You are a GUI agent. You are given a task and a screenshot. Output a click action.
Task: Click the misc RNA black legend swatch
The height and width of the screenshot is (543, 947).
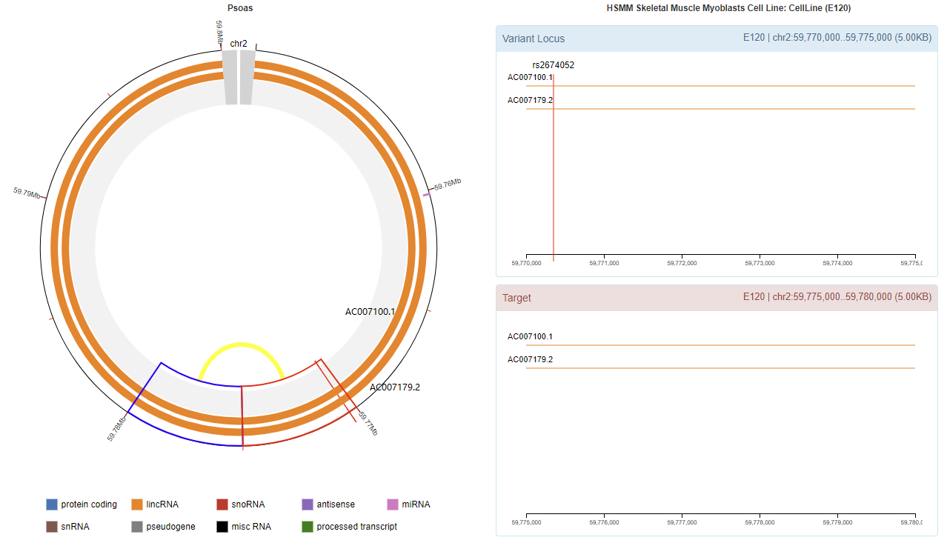222,527
